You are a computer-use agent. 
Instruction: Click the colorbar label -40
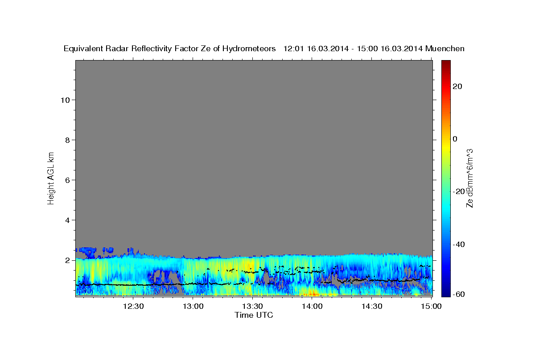458,244
